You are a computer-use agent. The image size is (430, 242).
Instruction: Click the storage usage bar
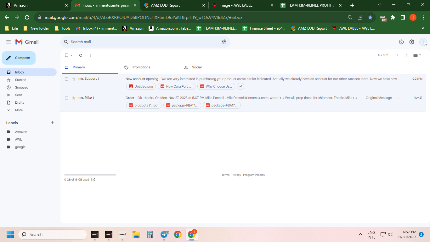(x=90, y=175)
